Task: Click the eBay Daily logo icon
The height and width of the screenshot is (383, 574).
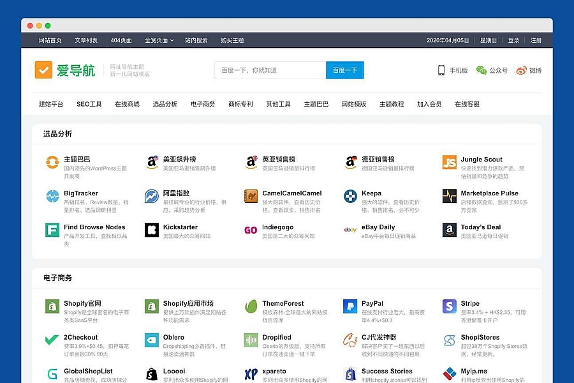Action: 350,230
